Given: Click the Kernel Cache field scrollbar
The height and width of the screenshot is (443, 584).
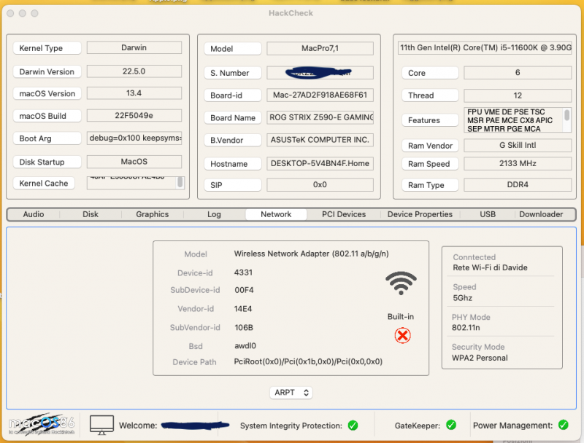Looking at the screenshot, I should point(180,182).
